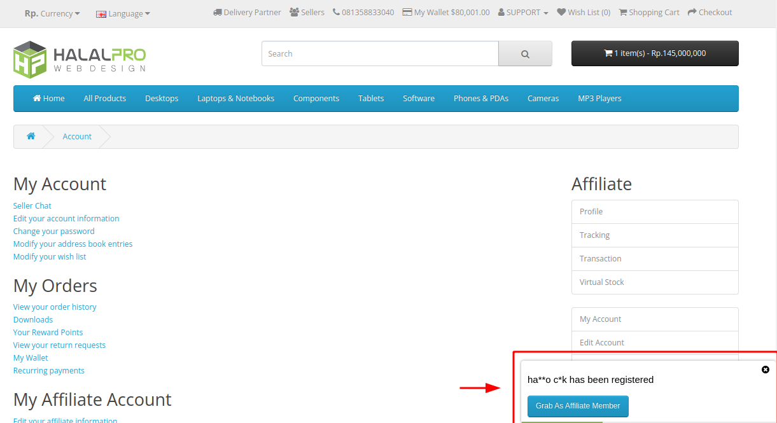Click the home icon in the breadcrumb
777x423 pixels.
click(31, 135)
